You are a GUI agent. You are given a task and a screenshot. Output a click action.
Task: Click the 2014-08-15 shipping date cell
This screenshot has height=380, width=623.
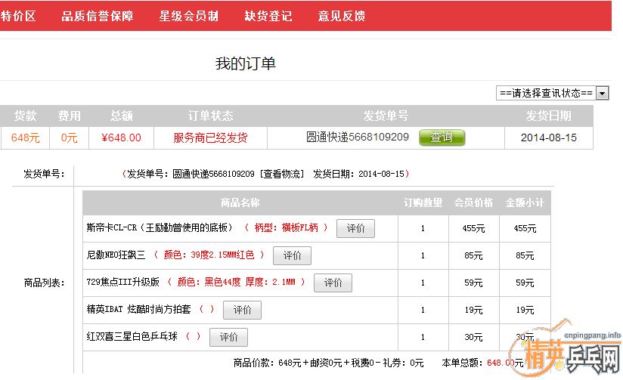pyautogui.click(x=549, y=137)
